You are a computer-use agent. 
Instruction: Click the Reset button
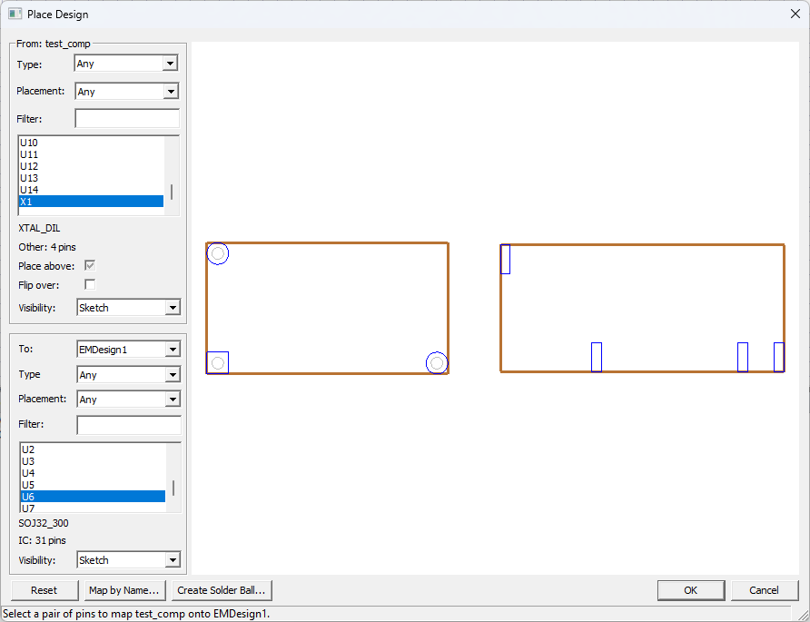click(x=43, y=590)
